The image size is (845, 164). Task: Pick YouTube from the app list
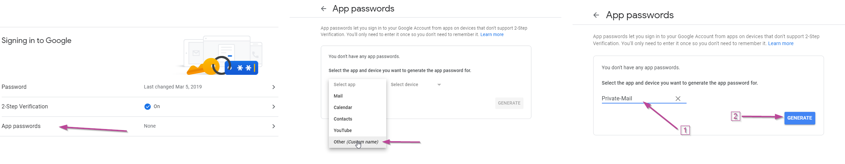tap(343, 130)
